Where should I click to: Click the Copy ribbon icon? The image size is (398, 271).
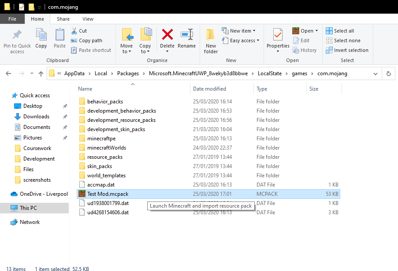pos(41,35)
